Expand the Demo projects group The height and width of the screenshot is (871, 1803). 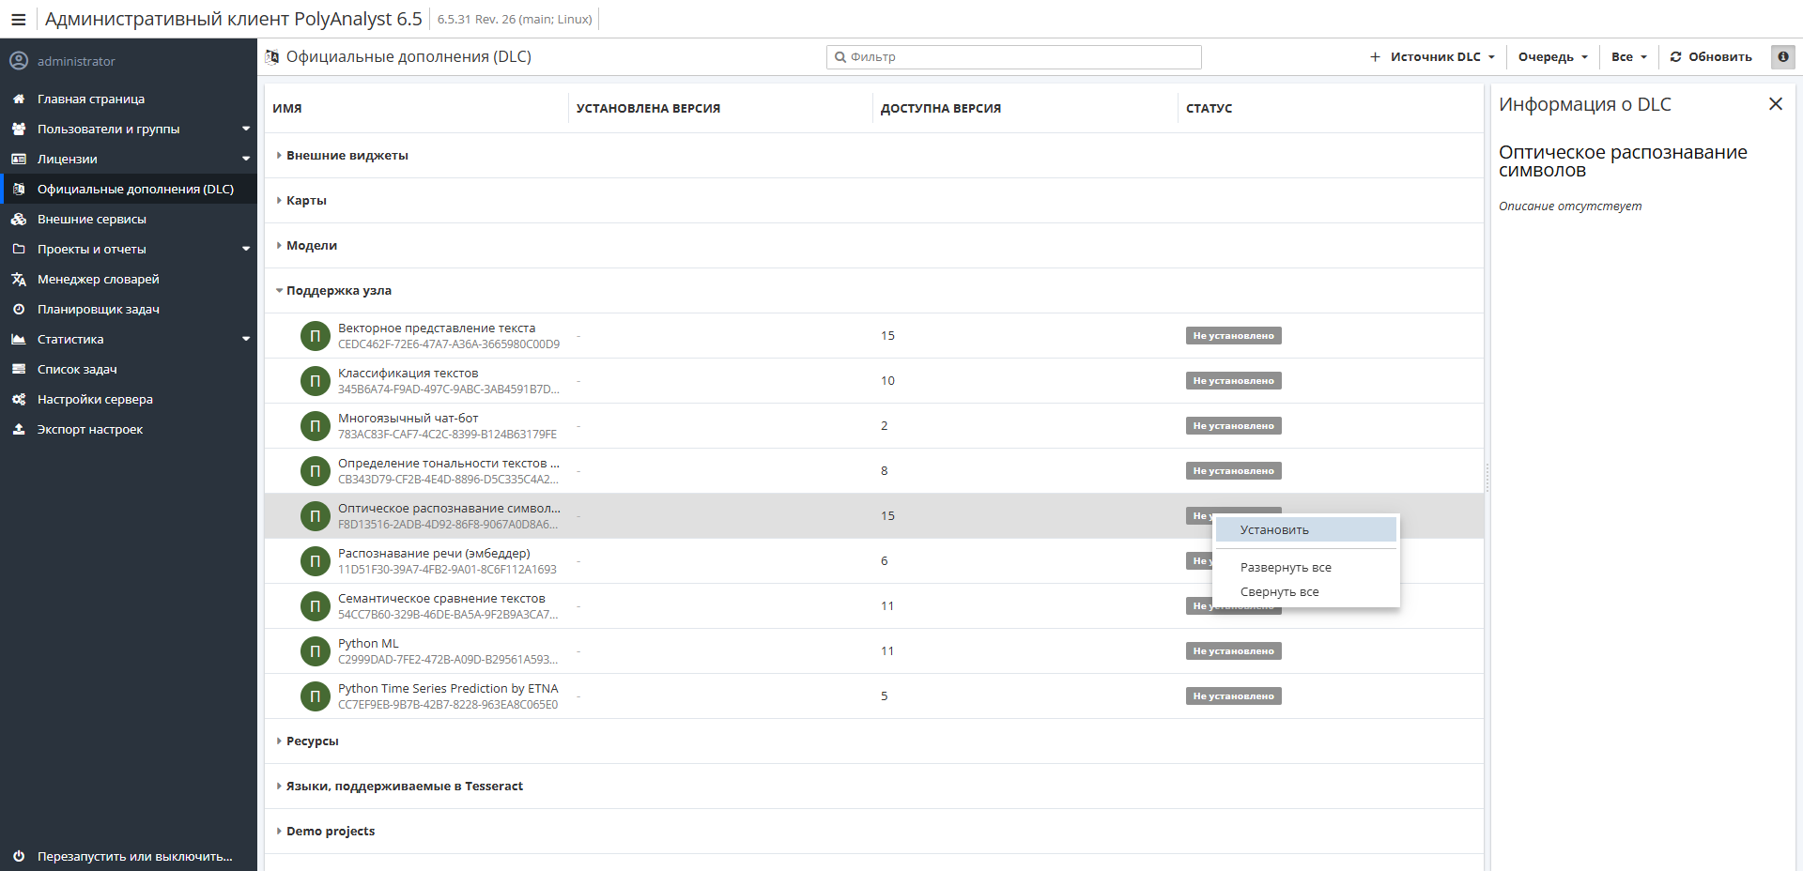279,831
